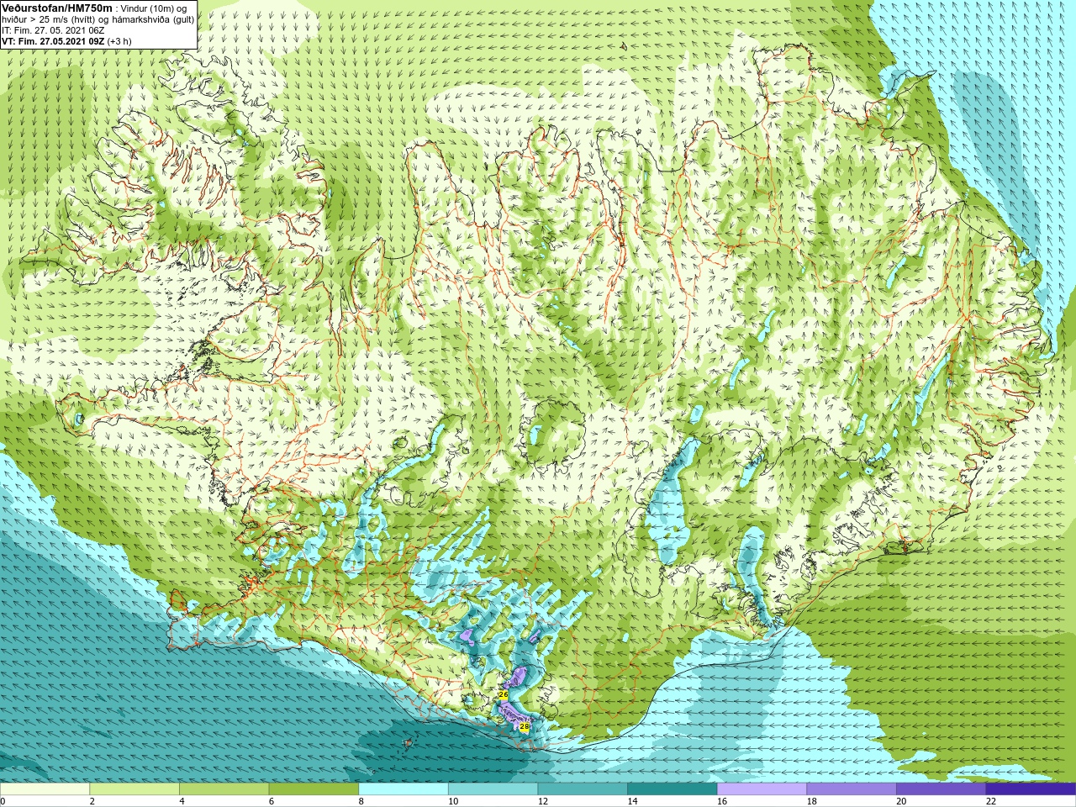Click the '(+3 h)' forecast offset text
The height and width of the screenshot is (807, 1076).
point(119,41)
